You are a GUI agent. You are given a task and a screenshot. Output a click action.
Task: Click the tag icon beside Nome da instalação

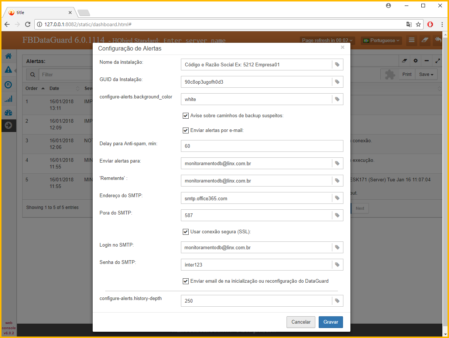click(x=337, y=65)
